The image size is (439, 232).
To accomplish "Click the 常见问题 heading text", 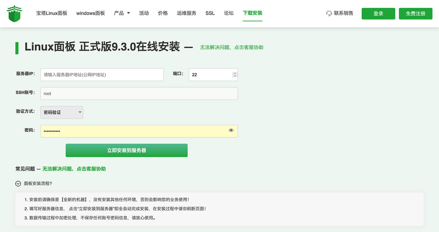I will [x=25, y=169].
